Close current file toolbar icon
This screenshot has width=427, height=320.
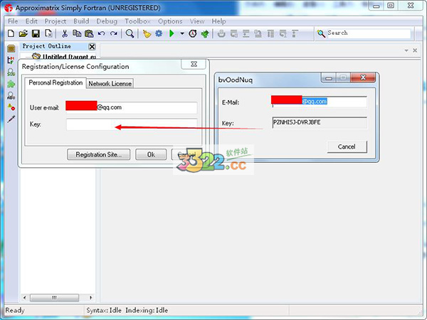coord(48,33)
